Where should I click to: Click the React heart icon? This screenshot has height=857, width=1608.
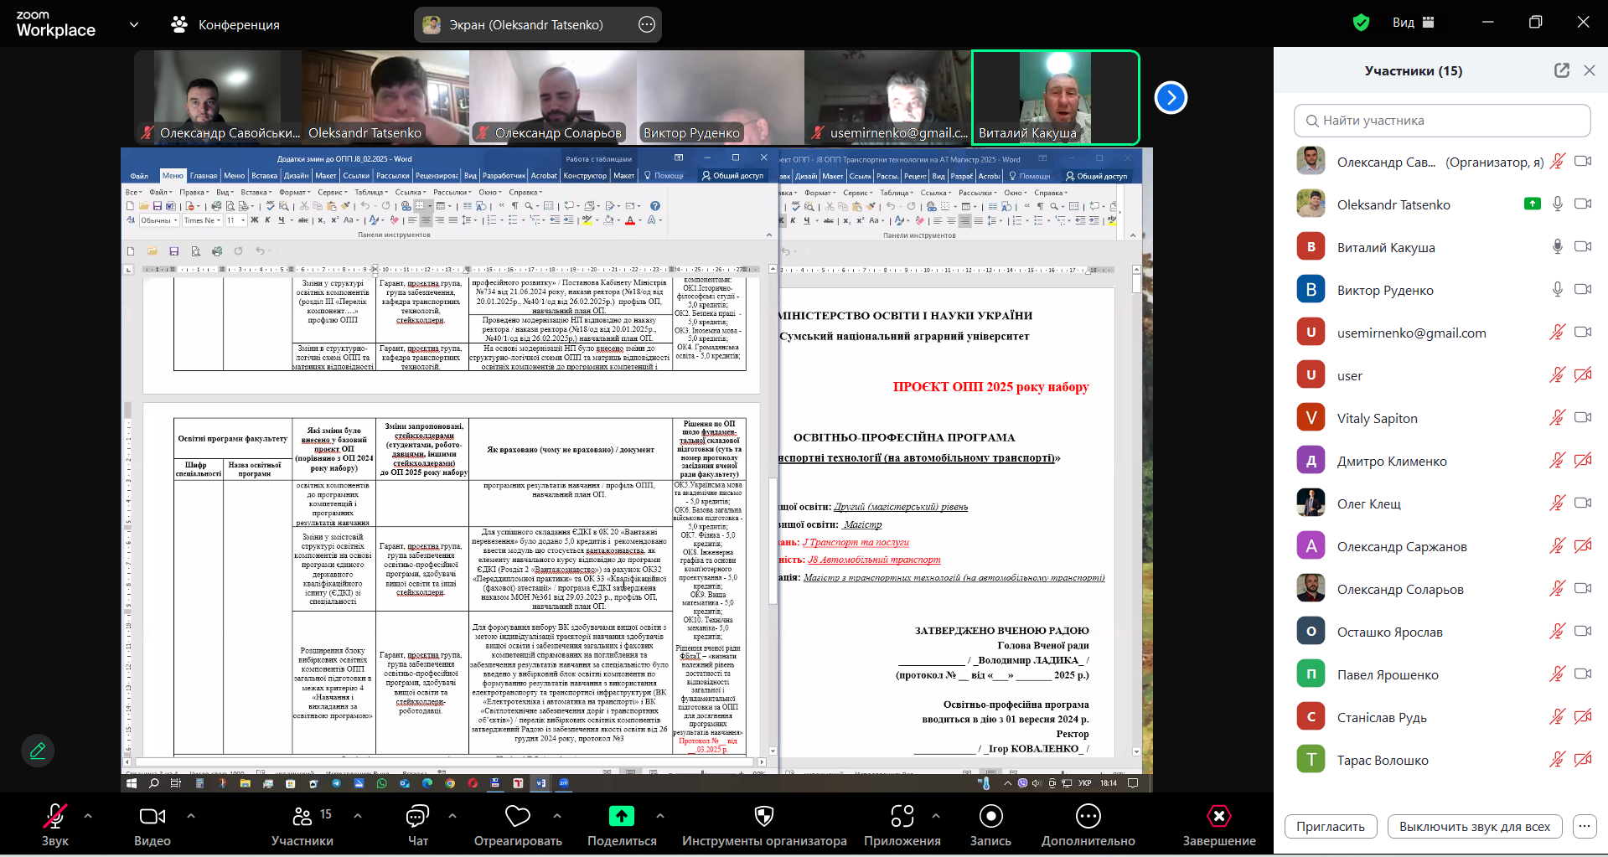(x=517, y=817)
